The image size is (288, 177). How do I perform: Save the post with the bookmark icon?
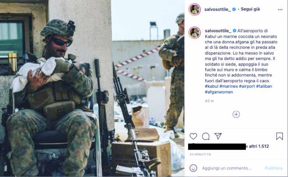pyautogui.click(x=279, y=136)
